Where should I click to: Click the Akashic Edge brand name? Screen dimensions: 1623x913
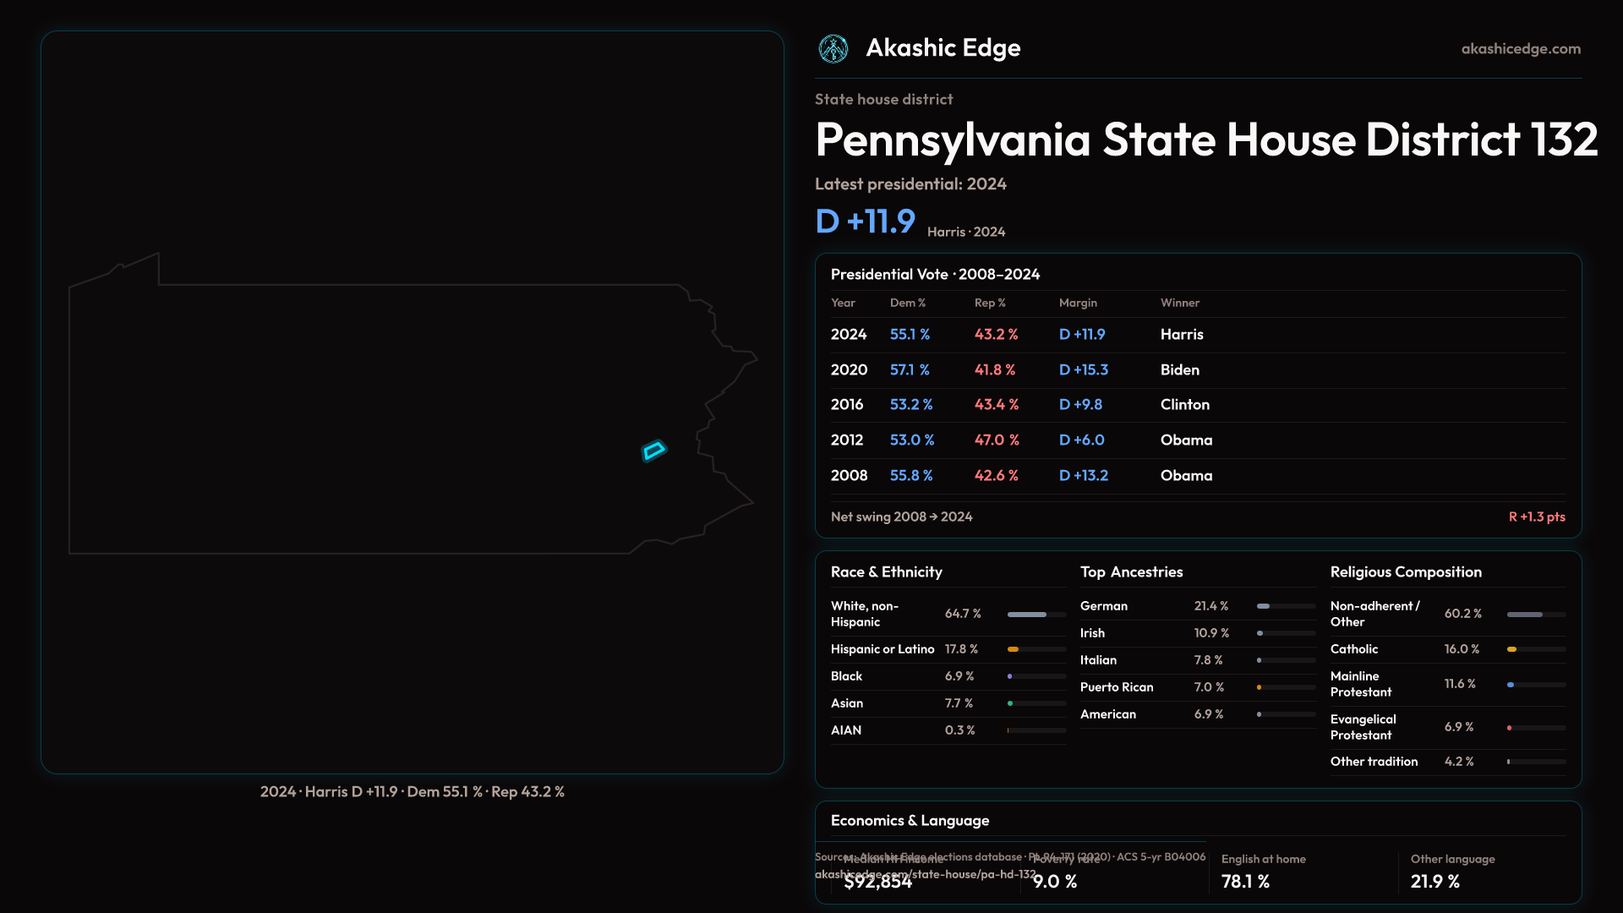click(943, 48)
